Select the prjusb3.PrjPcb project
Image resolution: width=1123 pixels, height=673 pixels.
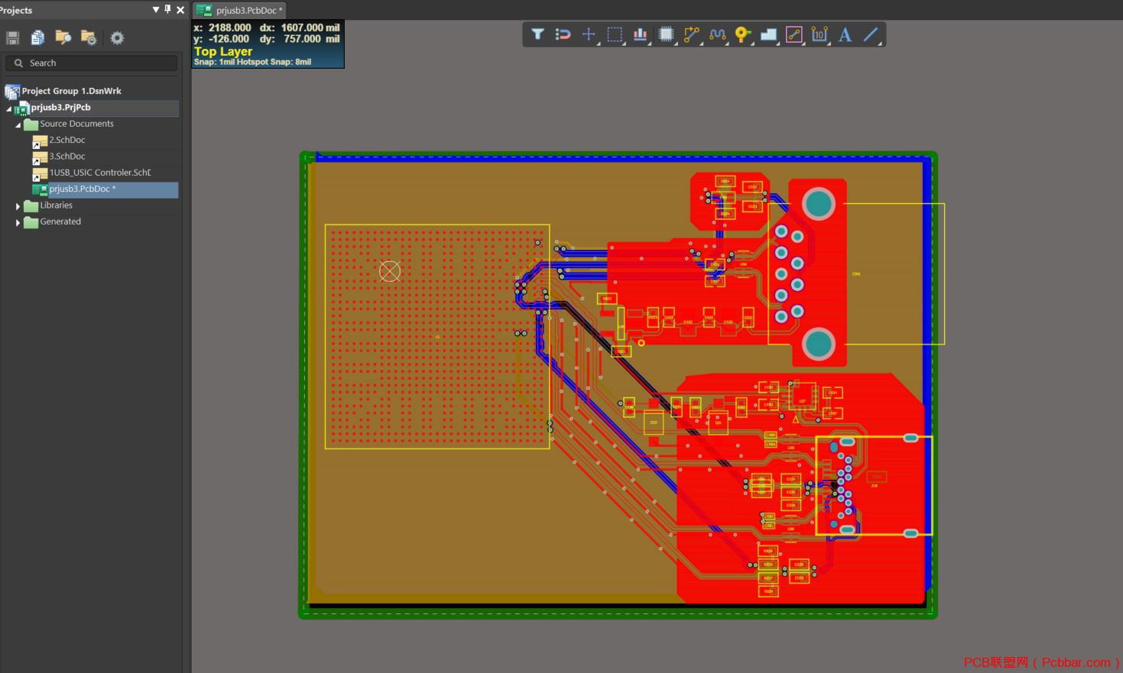[60, 108]
